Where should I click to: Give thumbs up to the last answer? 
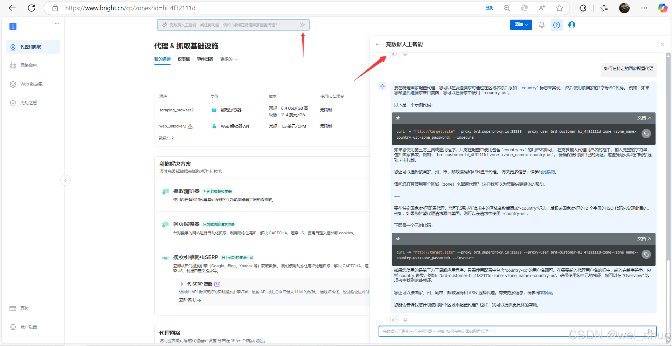coord(395,319)
